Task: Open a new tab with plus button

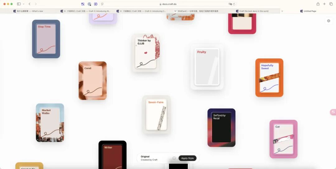Action: (324, 4)
